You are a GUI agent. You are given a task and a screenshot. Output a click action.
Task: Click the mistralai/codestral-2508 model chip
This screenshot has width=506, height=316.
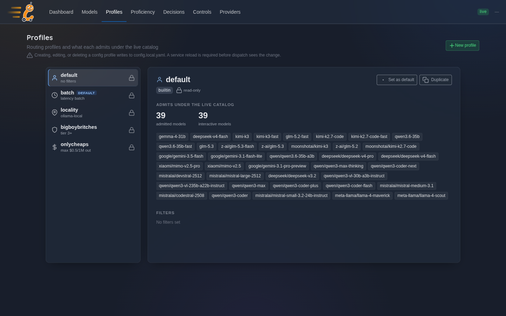pyautogui.click(x=181, y=196)
